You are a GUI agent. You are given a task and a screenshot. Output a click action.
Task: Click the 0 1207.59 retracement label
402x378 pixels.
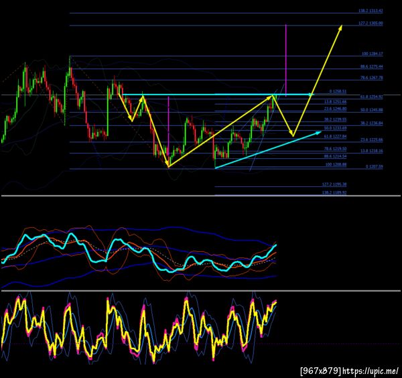coord(375,167)
